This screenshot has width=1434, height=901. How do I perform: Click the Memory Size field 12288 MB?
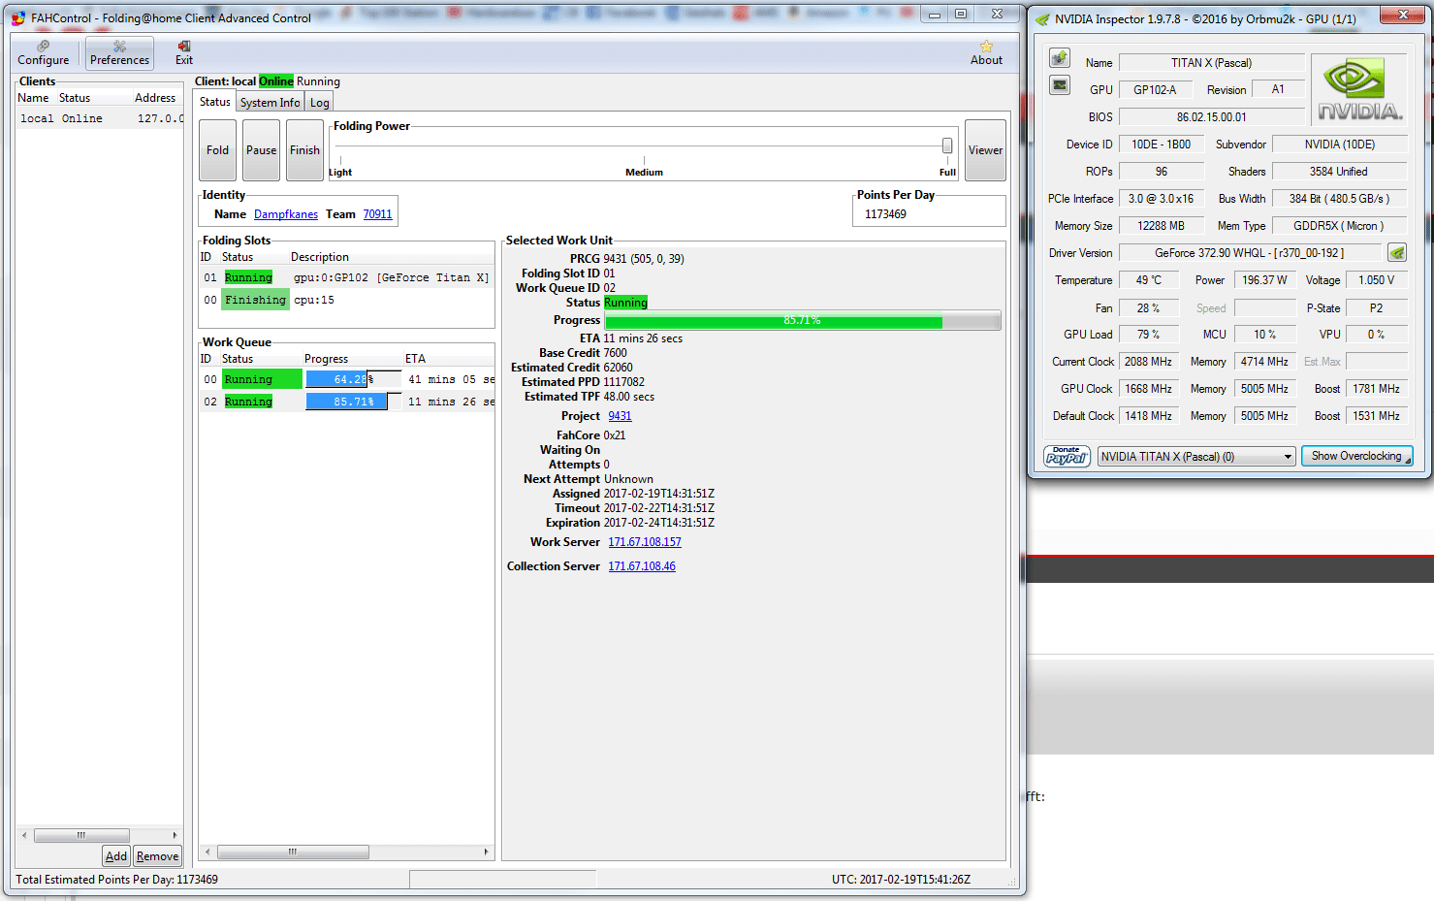(1162, 226)
